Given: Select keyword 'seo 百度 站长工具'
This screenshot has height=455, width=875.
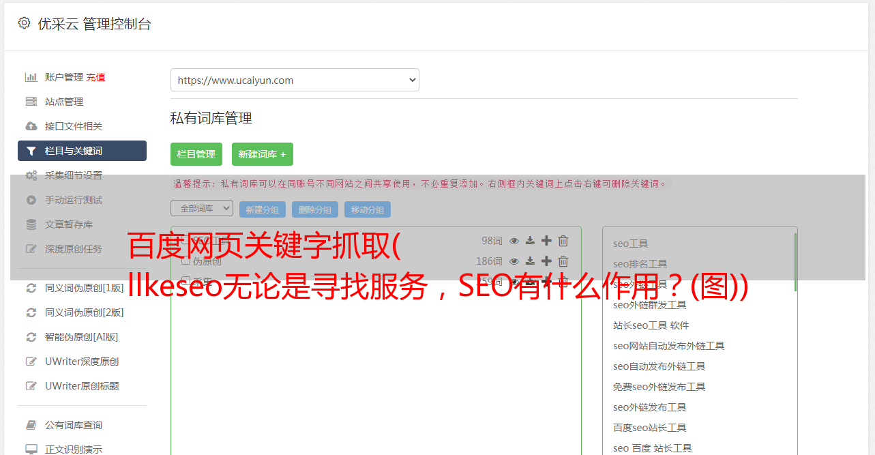Looking at the screenshot, I should click(x=653, y=448).
